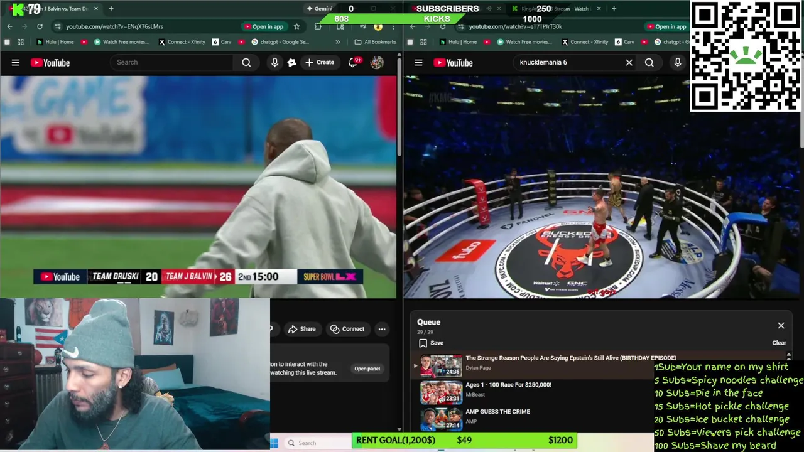Click the YouTube logo in the right window
The image size is (804, 452).
pyautogui.click(x=453, y=63)
